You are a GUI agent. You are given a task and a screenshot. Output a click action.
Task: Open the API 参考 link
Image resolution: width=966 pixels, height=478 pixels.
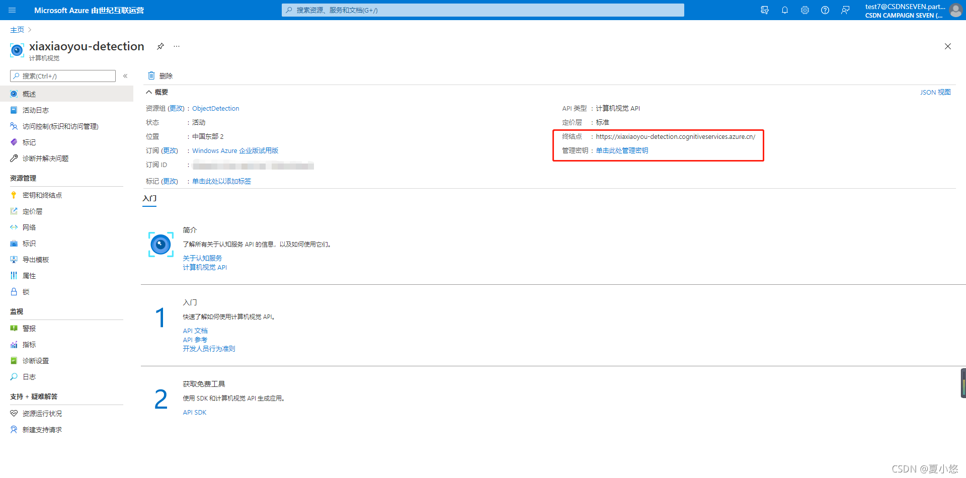[195, 340]
